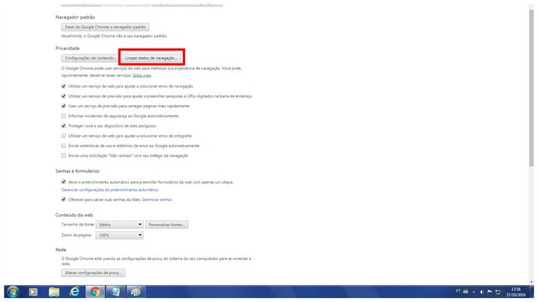This screenshot has width=538, height=302.
Task: Toggle 'Oferecer para salvar suas senhas' checkbox
Action: 63,199
